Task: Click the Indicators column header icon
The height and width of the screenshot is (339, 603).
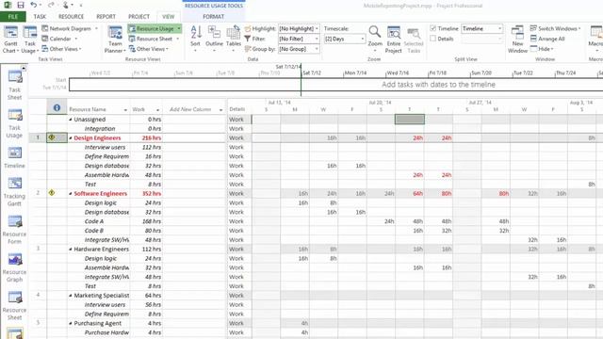Action: click(57, 108)
